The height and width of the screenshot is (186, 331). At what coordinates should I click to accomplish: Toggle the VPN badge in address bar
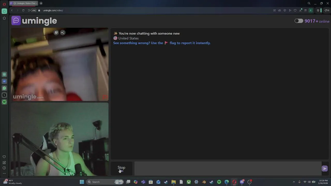click(x=34, y=10)
